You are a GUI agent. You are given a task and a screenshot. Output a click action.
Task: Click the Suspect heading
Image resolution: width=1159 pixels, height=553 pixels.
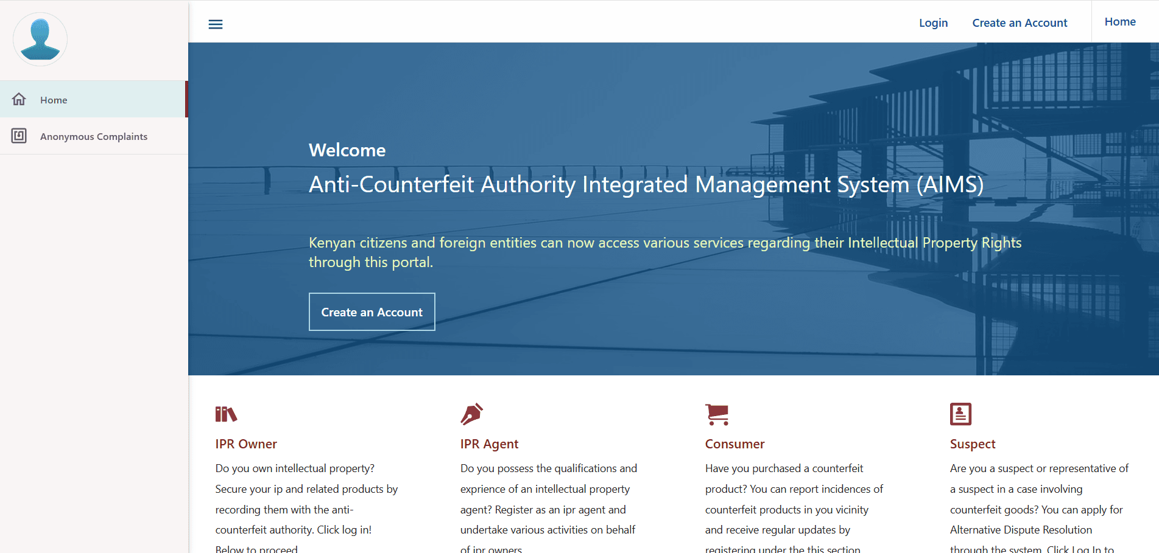(x=973, y=444)
